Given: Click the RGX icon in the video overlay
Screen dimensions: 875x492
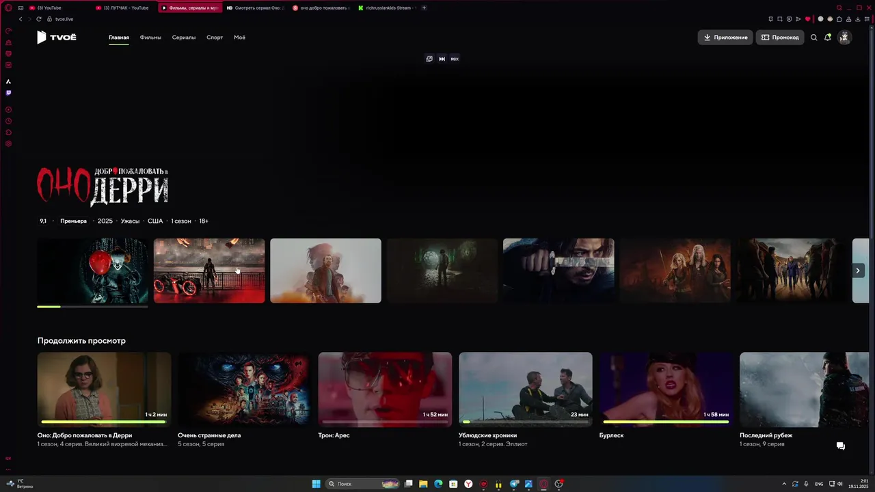Looking at the screenshot, I should 455,59.
